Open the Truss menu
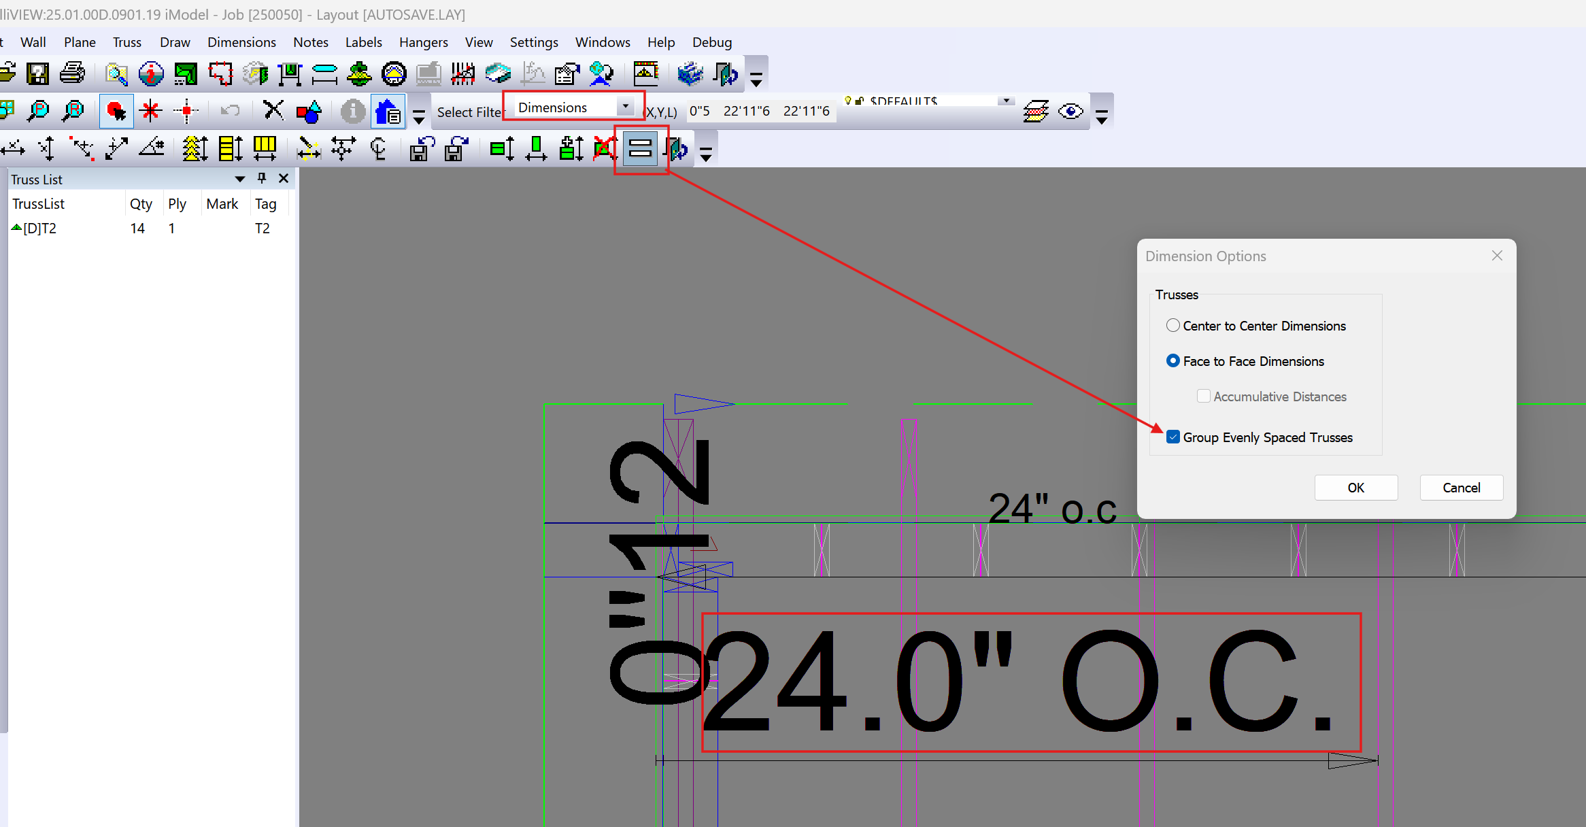This screenshot has height=827, width=1586. point(126,42)
